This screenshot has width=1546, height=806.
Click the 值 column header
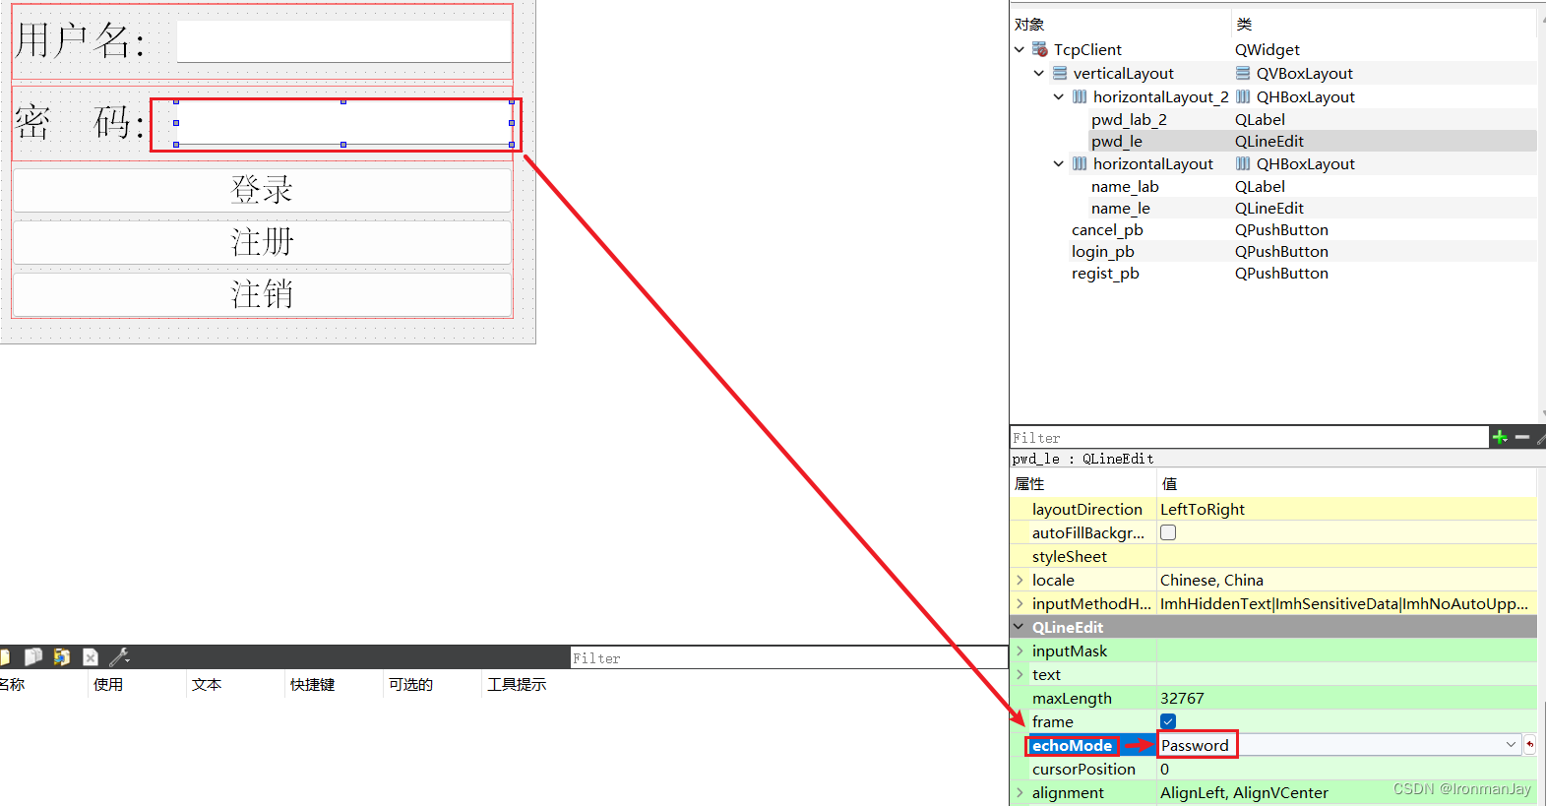click(1169, 483)
